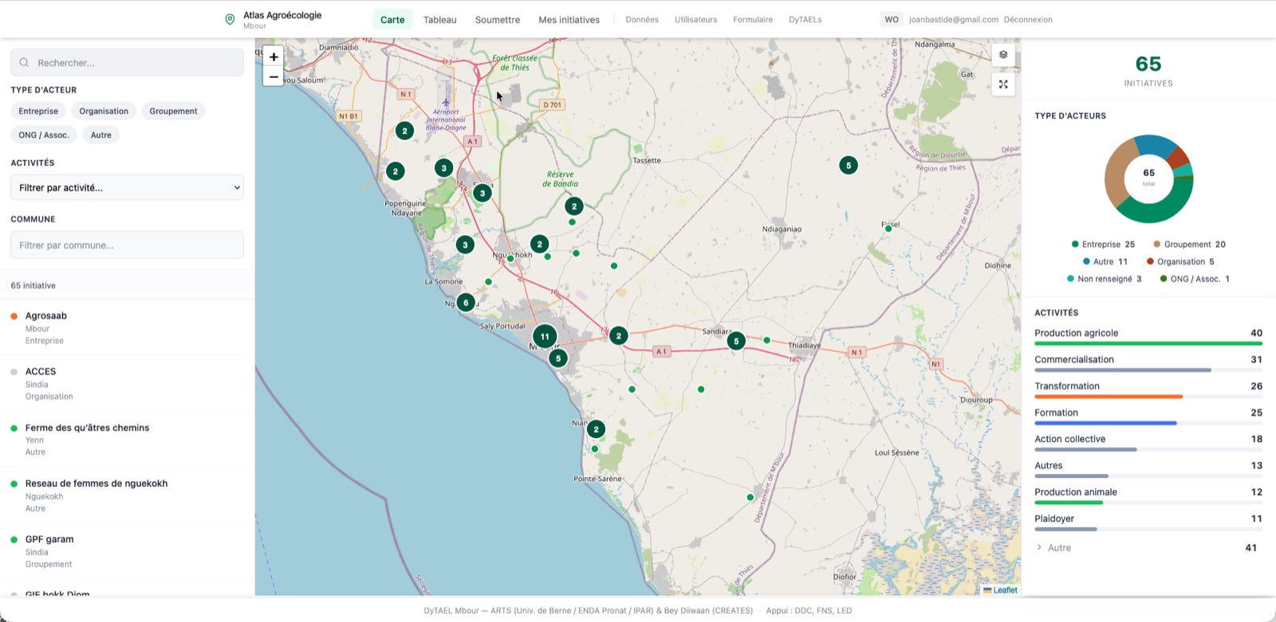This screenshot has width=1276, height=622.
Task: Toggle the Groupement actor type filter
Action: pyautogui.click(x=173, y=111)
